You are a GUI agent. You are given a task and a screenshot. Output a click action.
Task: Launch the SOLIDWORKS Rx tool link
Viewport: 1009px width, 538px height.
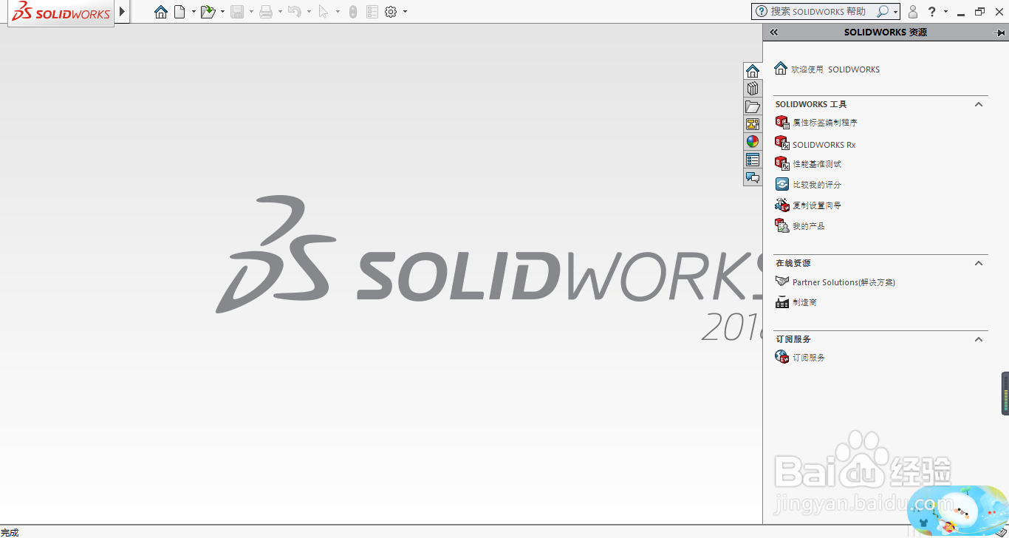pos(815,144)
